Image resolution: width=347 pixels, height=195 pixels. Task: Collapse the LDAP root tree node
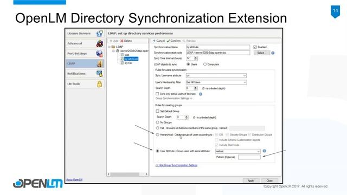(x=110, y=47)
